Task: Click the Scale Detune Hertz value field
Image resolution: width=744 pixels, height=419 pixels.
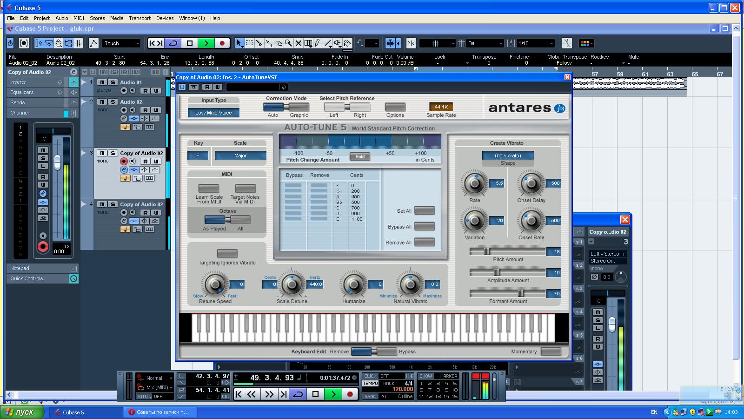Action: point(315,284)
